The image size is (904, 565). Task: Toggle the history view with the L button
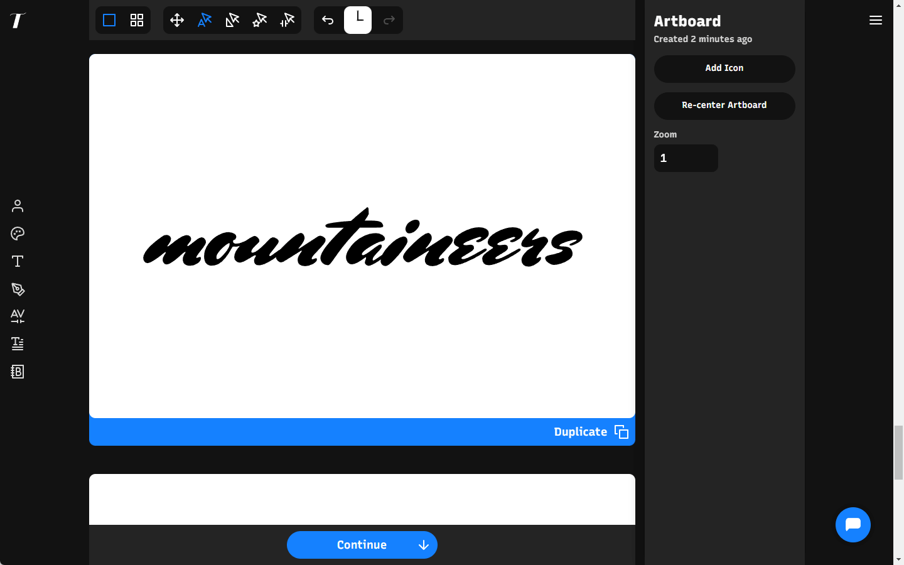coord(358,19)
